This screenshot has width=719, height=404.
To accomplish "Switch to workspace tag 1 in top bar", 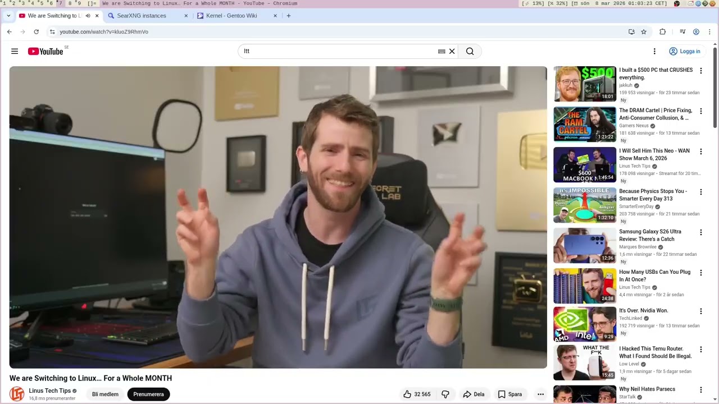I will coord(5,3).
